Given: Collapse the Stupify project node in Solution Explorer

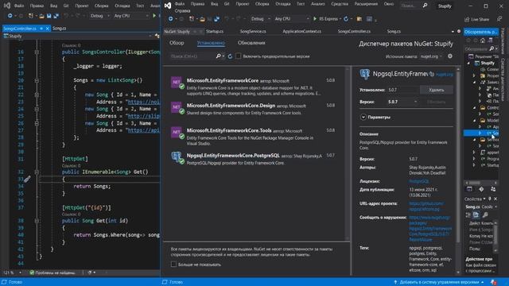Looking at the screenshot, I should (x=468, y=64).
